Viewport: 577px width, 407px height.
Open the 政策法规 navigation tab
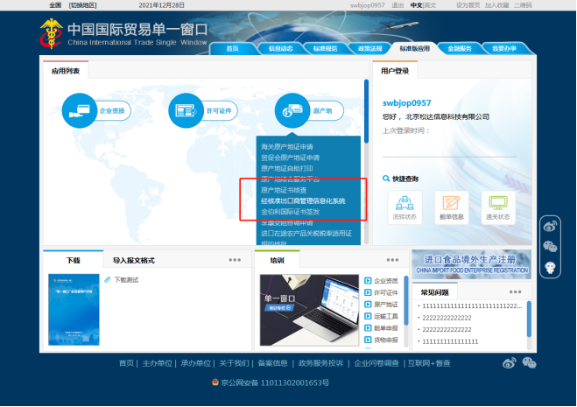pyautogui.click(x=370, y=48)
